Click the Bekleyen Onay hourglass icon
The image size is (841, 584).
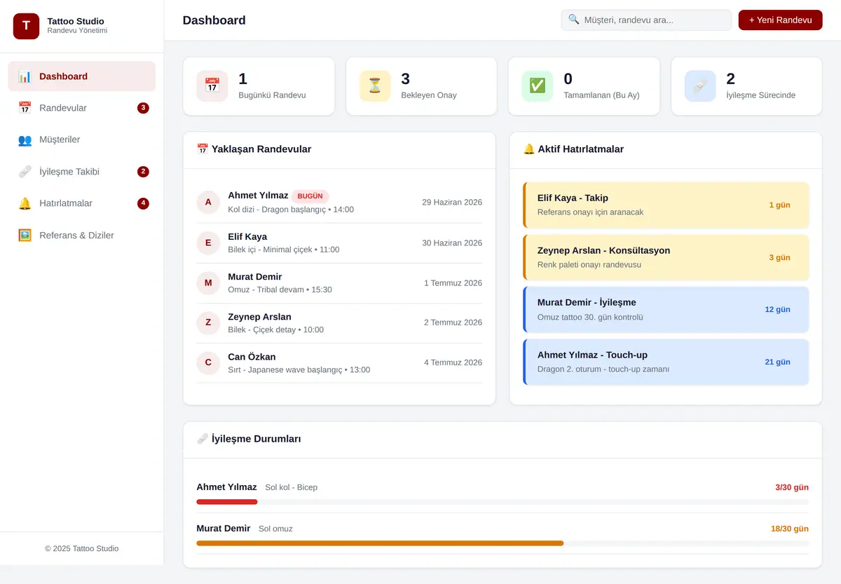pos(375,86)
